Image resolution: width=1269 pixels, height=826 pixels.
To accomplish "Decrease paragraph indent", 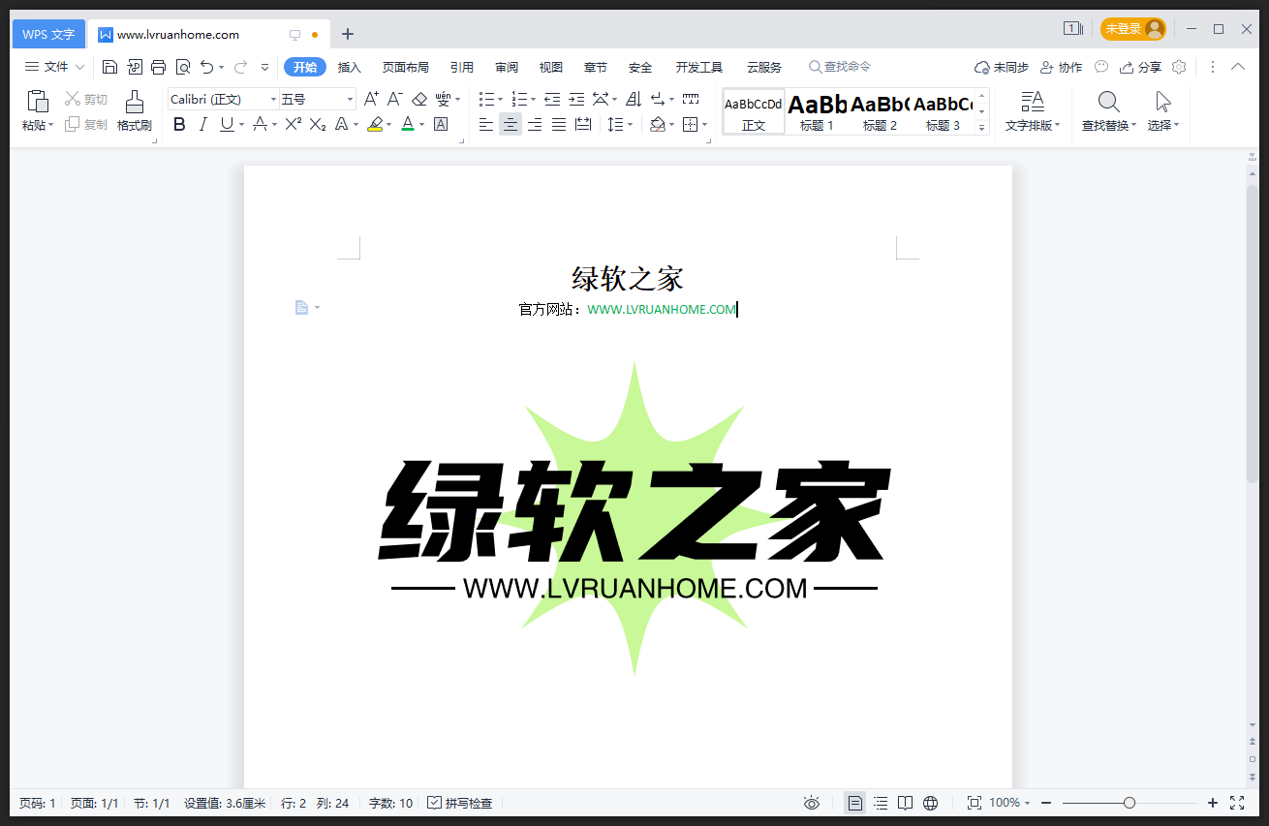I will 552,99.
